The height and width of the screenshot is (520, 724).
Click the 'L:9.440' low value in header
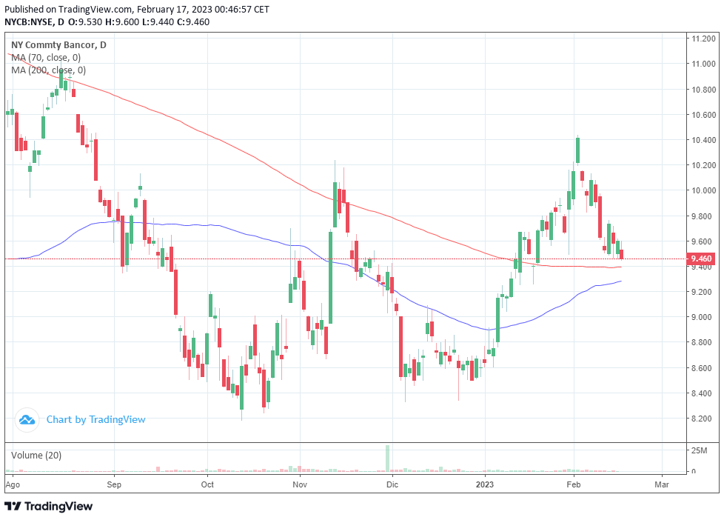[x=157, y=21]
